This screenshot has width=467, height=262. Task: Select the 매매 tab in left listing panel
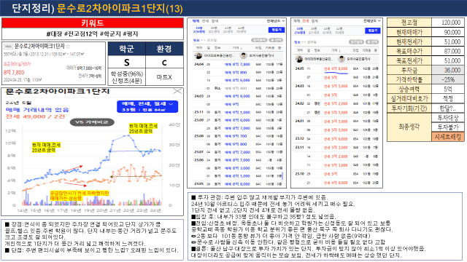point(196,21)
